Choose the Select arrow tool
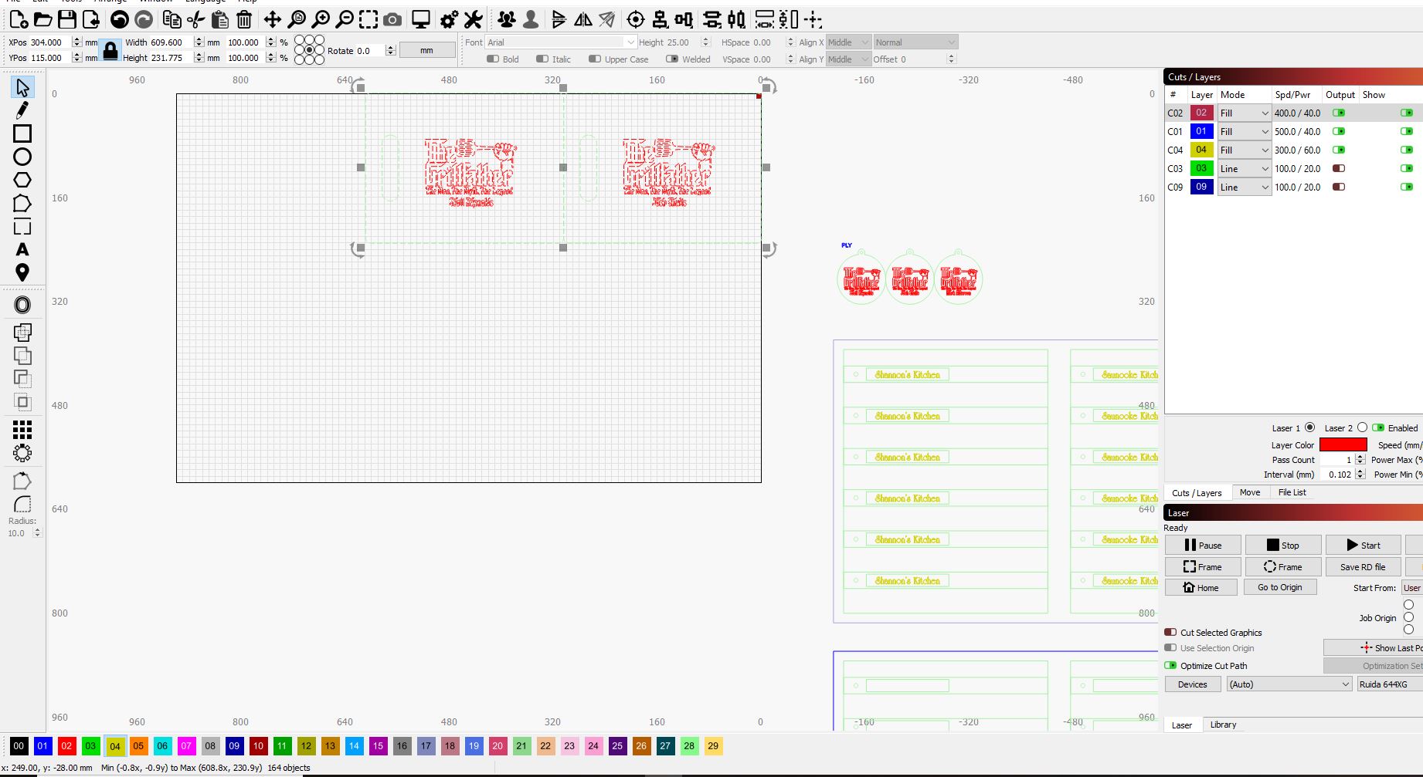The width and height of the screenshot is (1423, 777). click(x=22, y=87)
